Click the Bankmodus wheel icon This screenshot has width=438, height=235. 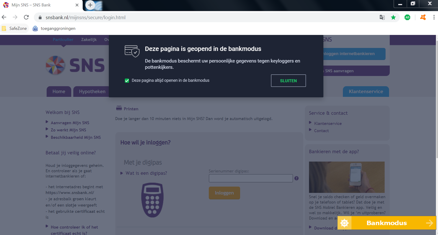pyautogui.click(x=344, y=223)
